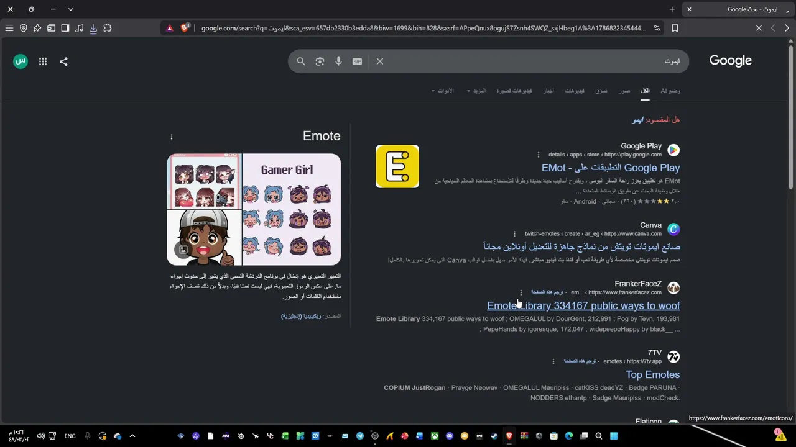Bookmark this page
This screenshot has height=447, width=796.
[x=675, y=28]
